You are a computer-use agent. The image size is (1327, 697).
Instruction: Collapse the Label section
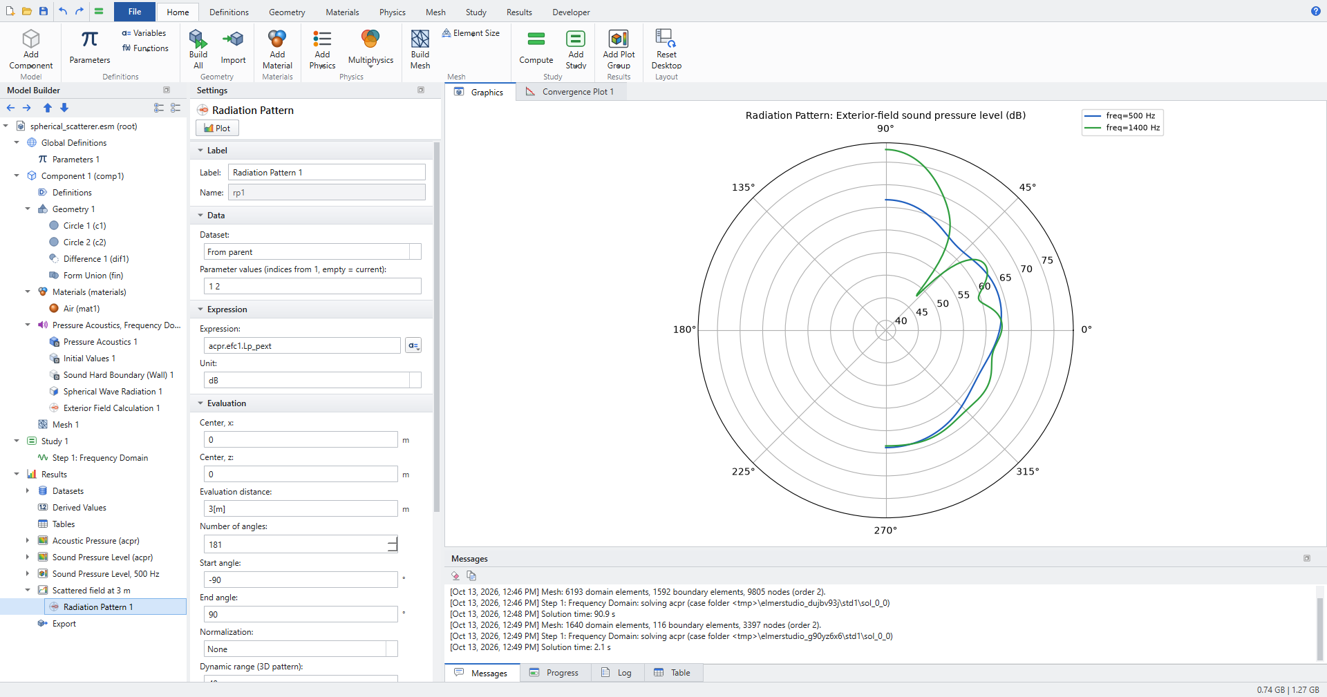(x=200, y=151)
